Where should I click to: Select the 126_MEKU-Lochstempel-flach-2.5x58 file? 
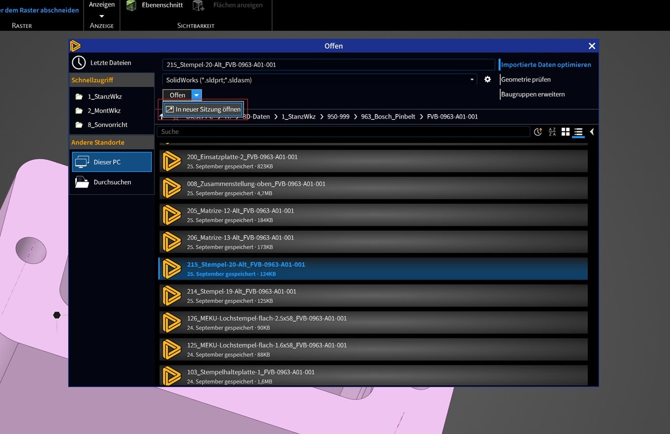click(x=373, y=323)
